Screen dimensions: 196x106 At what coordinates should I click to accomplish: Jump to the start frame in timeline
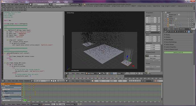coord(130,81)
